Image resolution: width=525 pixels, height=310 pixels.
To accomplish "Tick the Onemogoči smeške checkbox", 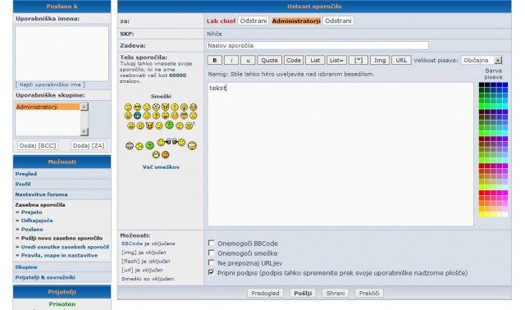I will tap(211, 253).
